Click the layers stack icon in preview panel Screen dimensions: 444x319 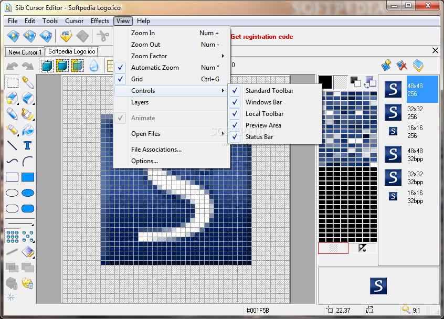tap(418, 66)
